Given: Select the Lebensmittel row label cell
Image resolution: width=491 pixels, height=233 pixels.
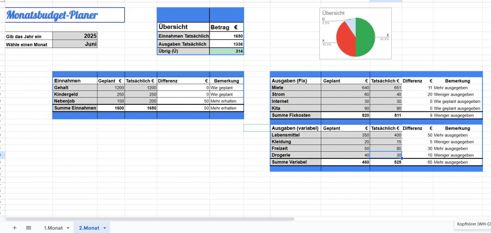Looking at the screenshot, I should point(295,135).
